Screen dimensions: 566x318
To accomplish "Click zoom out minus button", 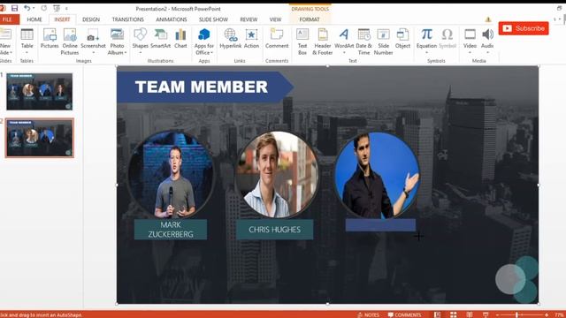I will [x=497, y=314].
